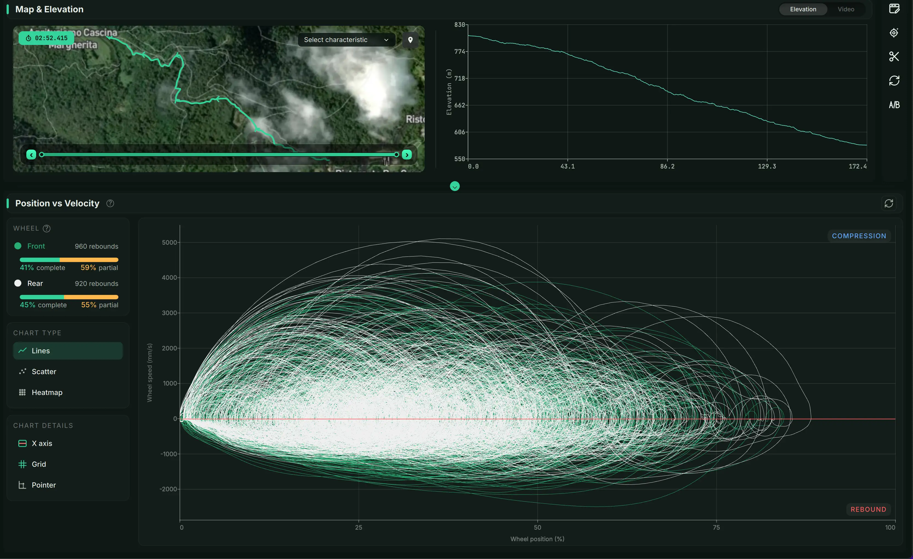The width and height of the screenshot is (913, 559).
Task: Reset the Position vs Velocity chart
Action: 889,203
